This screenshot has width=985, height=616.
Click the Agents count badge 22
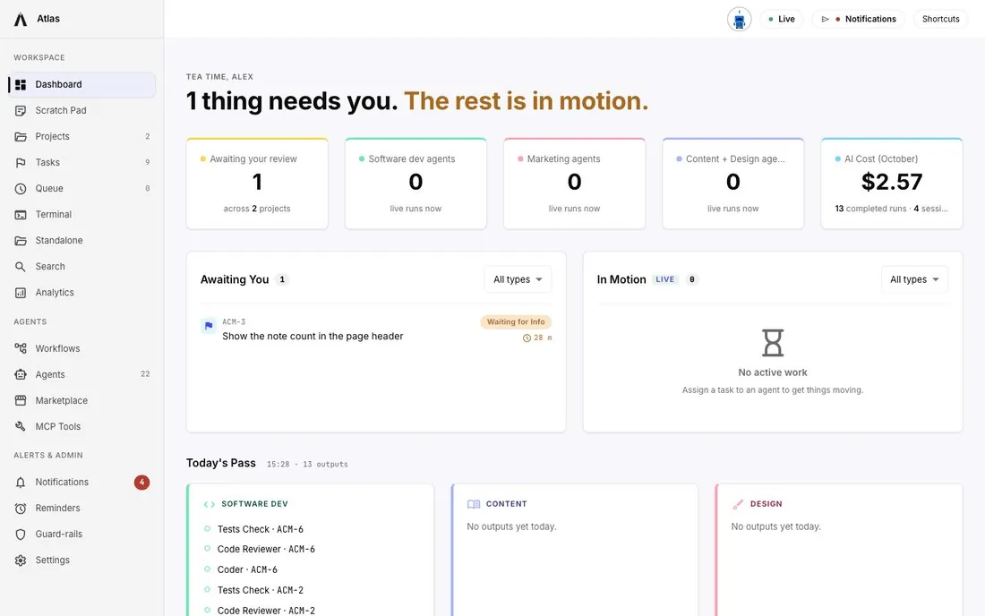click(145, 374)
